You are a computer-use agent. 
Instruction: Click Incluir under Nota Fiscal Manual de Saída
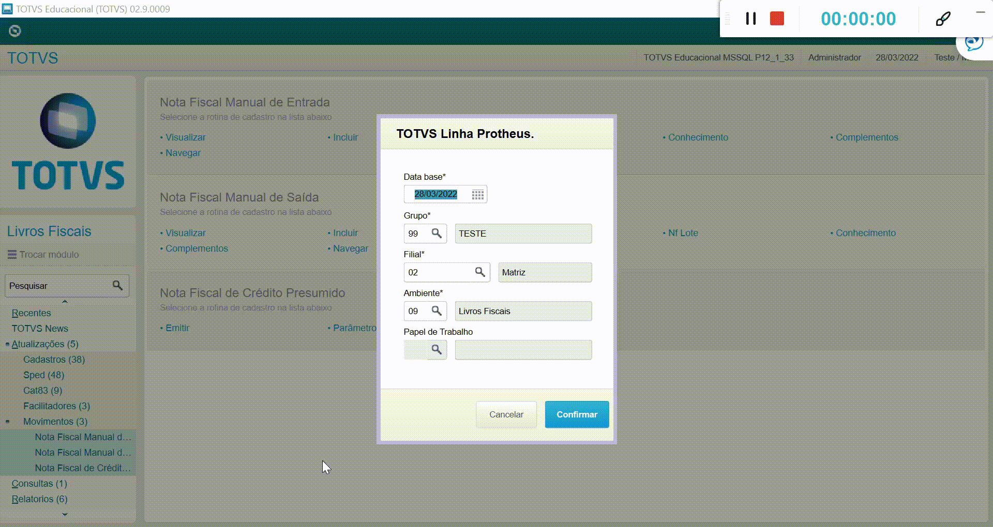[x=345, y=233]
